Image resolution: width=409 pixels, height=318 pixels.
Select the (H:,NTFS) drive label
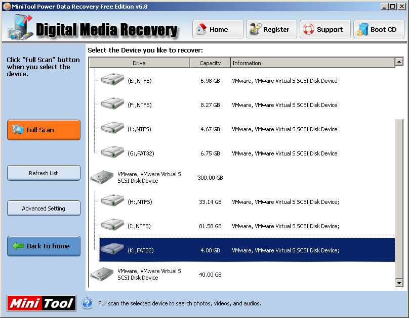[x=140, y=202]
